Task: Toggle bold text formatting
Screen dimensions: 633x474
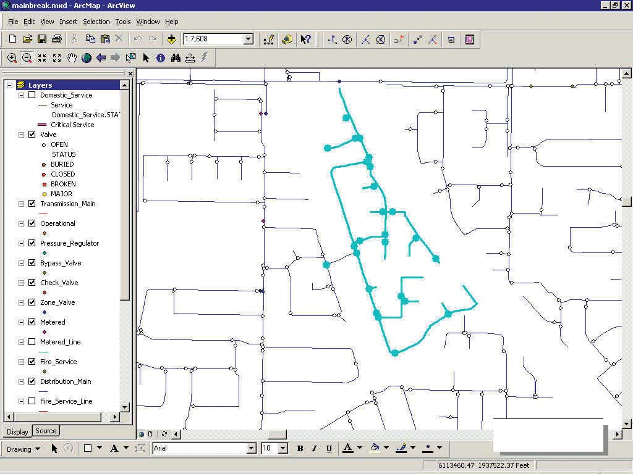Action: pyautogui.click(x=300, y=449)
